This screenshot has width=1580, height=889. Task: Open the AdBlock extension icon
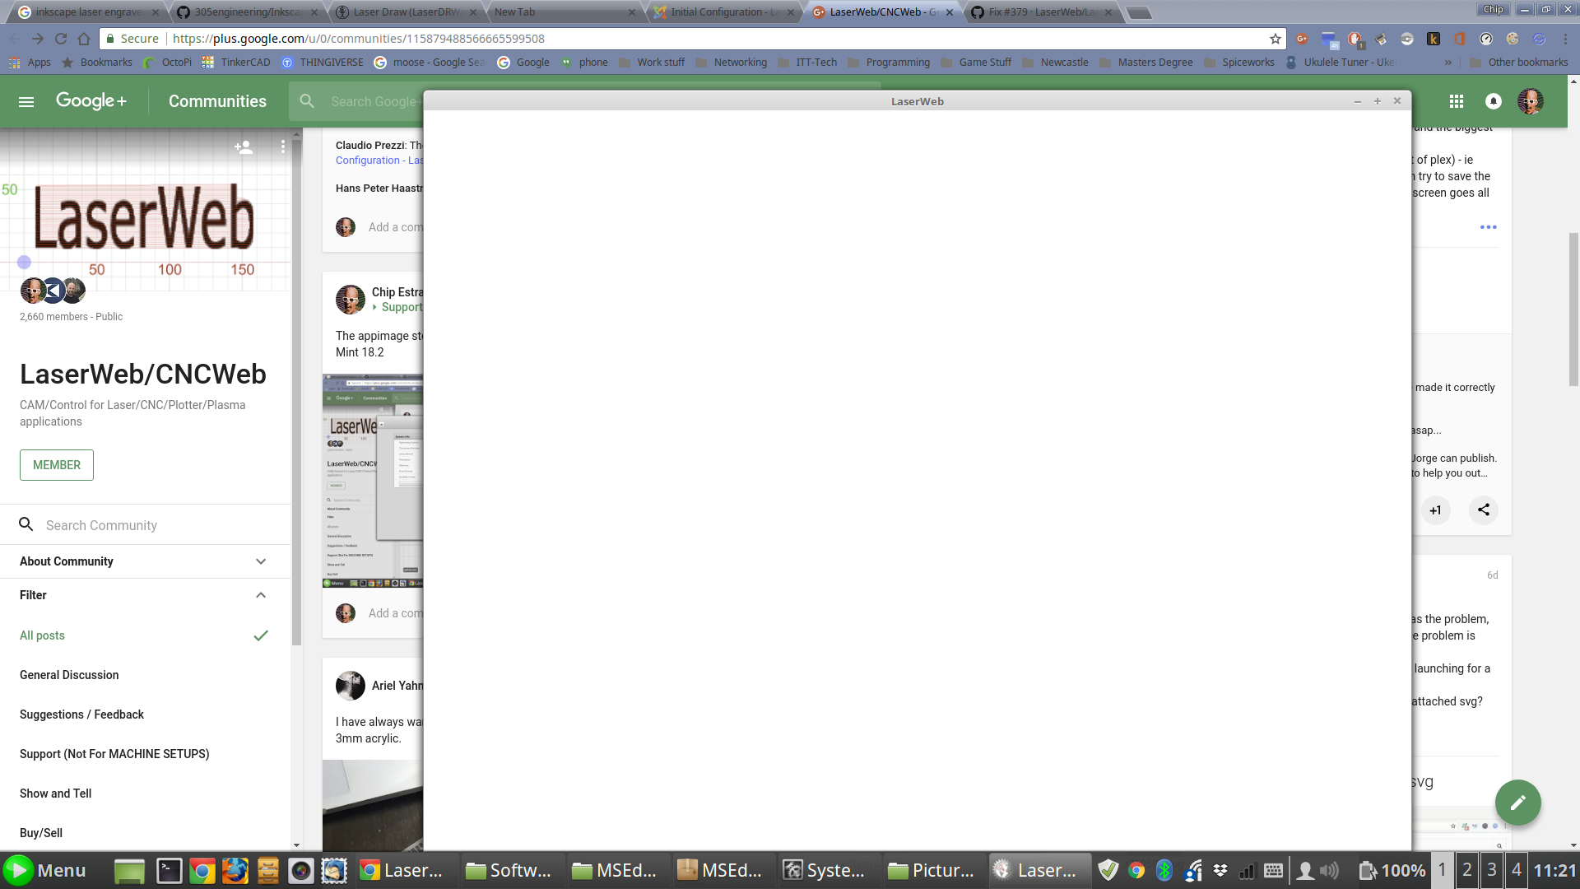[x=1355, y=39]
